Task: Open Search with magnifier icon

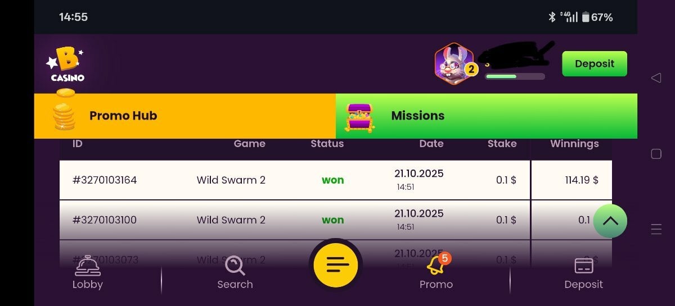Action: point(235,265)
